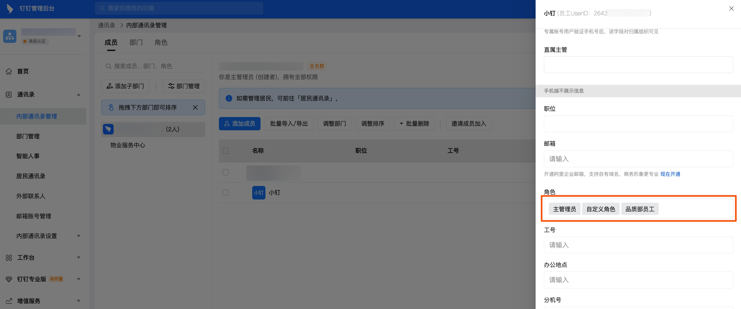Click the blue info icon in the notice banner

tap(229, 99)
